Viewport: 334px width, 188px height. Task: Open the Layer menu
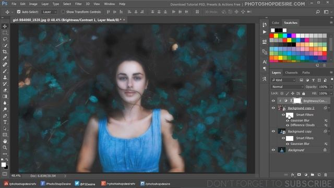pyautogui.click(x=45, y=4)
